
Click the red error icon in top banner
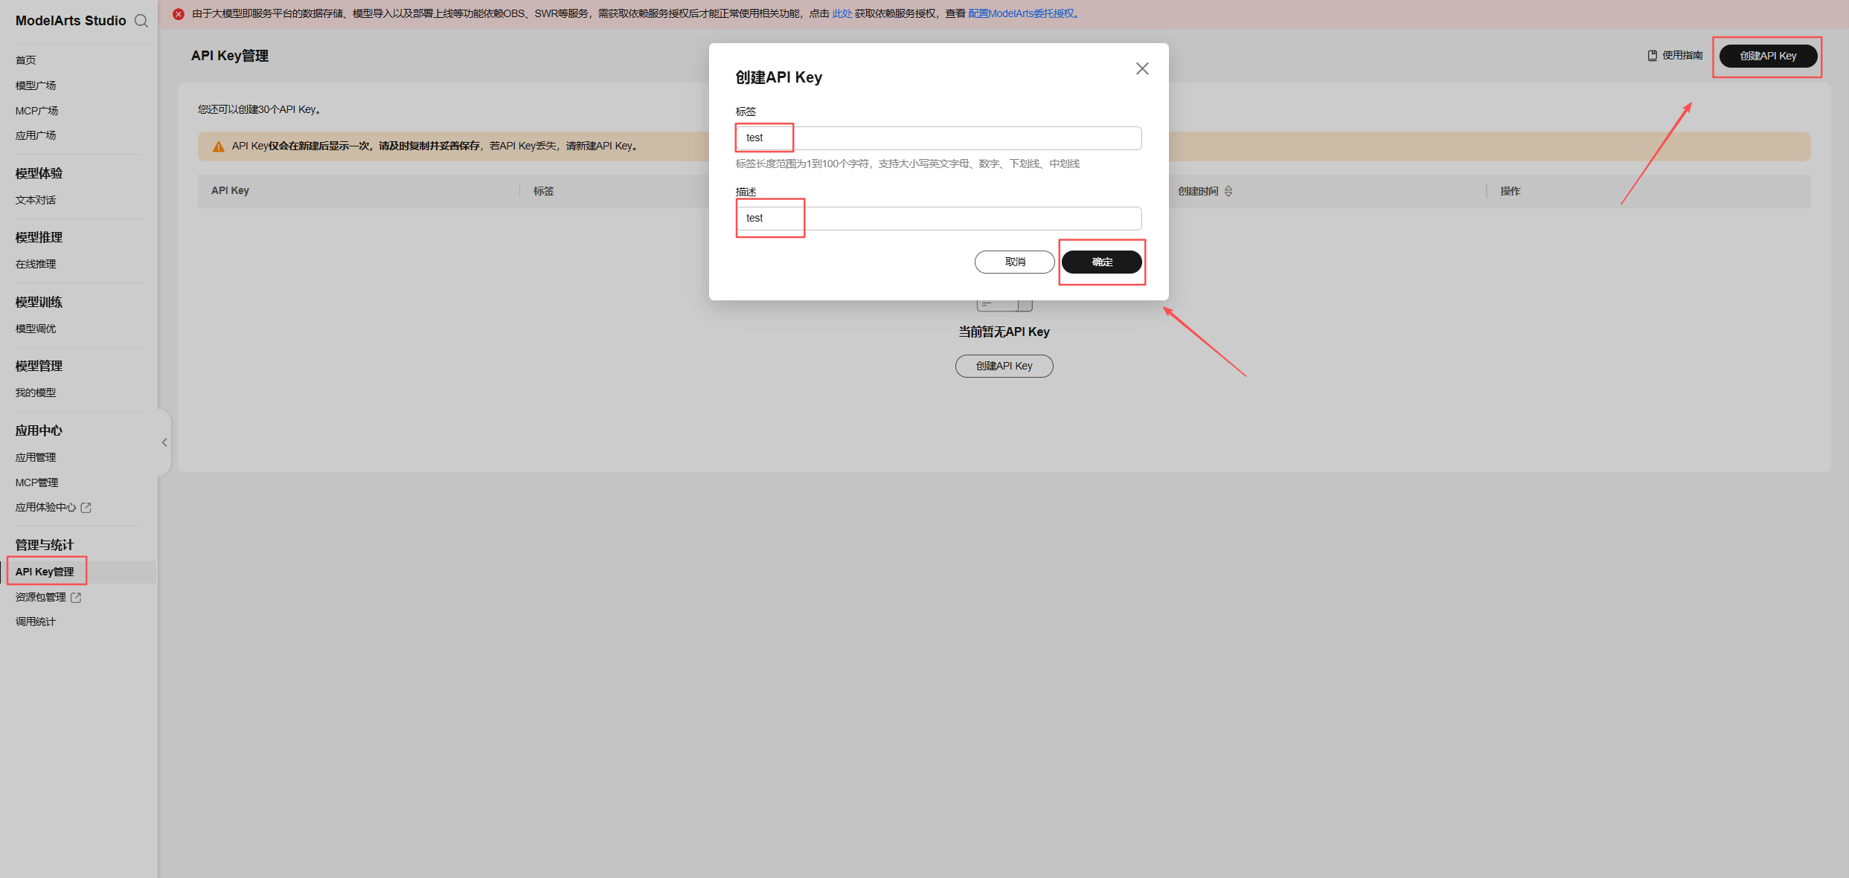179,14
